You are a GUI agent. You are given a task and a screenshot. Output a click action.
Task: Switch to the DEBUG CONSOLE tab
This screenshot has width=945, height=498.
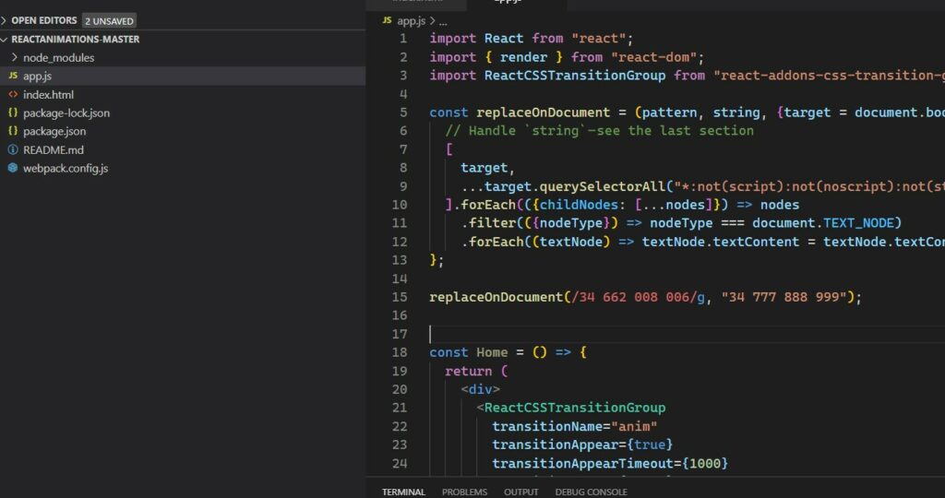(x=591, y=492)
